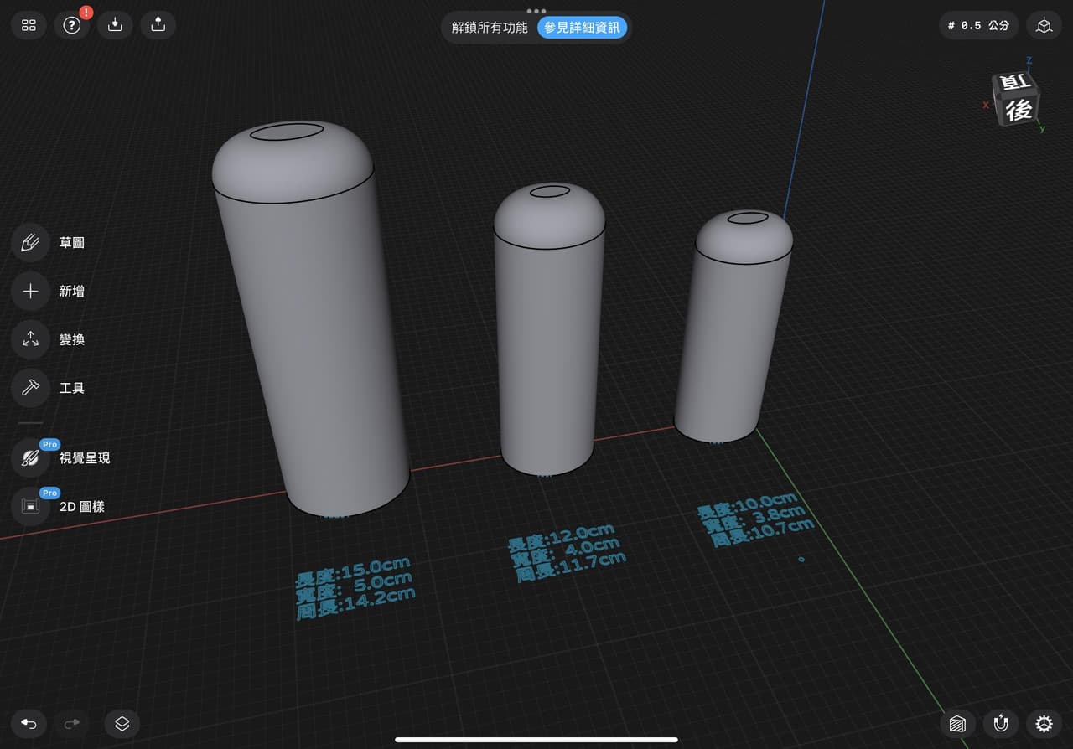The height and width of the screenshot is (749, 1073).
Task: Tap the undo arrow button
Action: coord(29,724)
